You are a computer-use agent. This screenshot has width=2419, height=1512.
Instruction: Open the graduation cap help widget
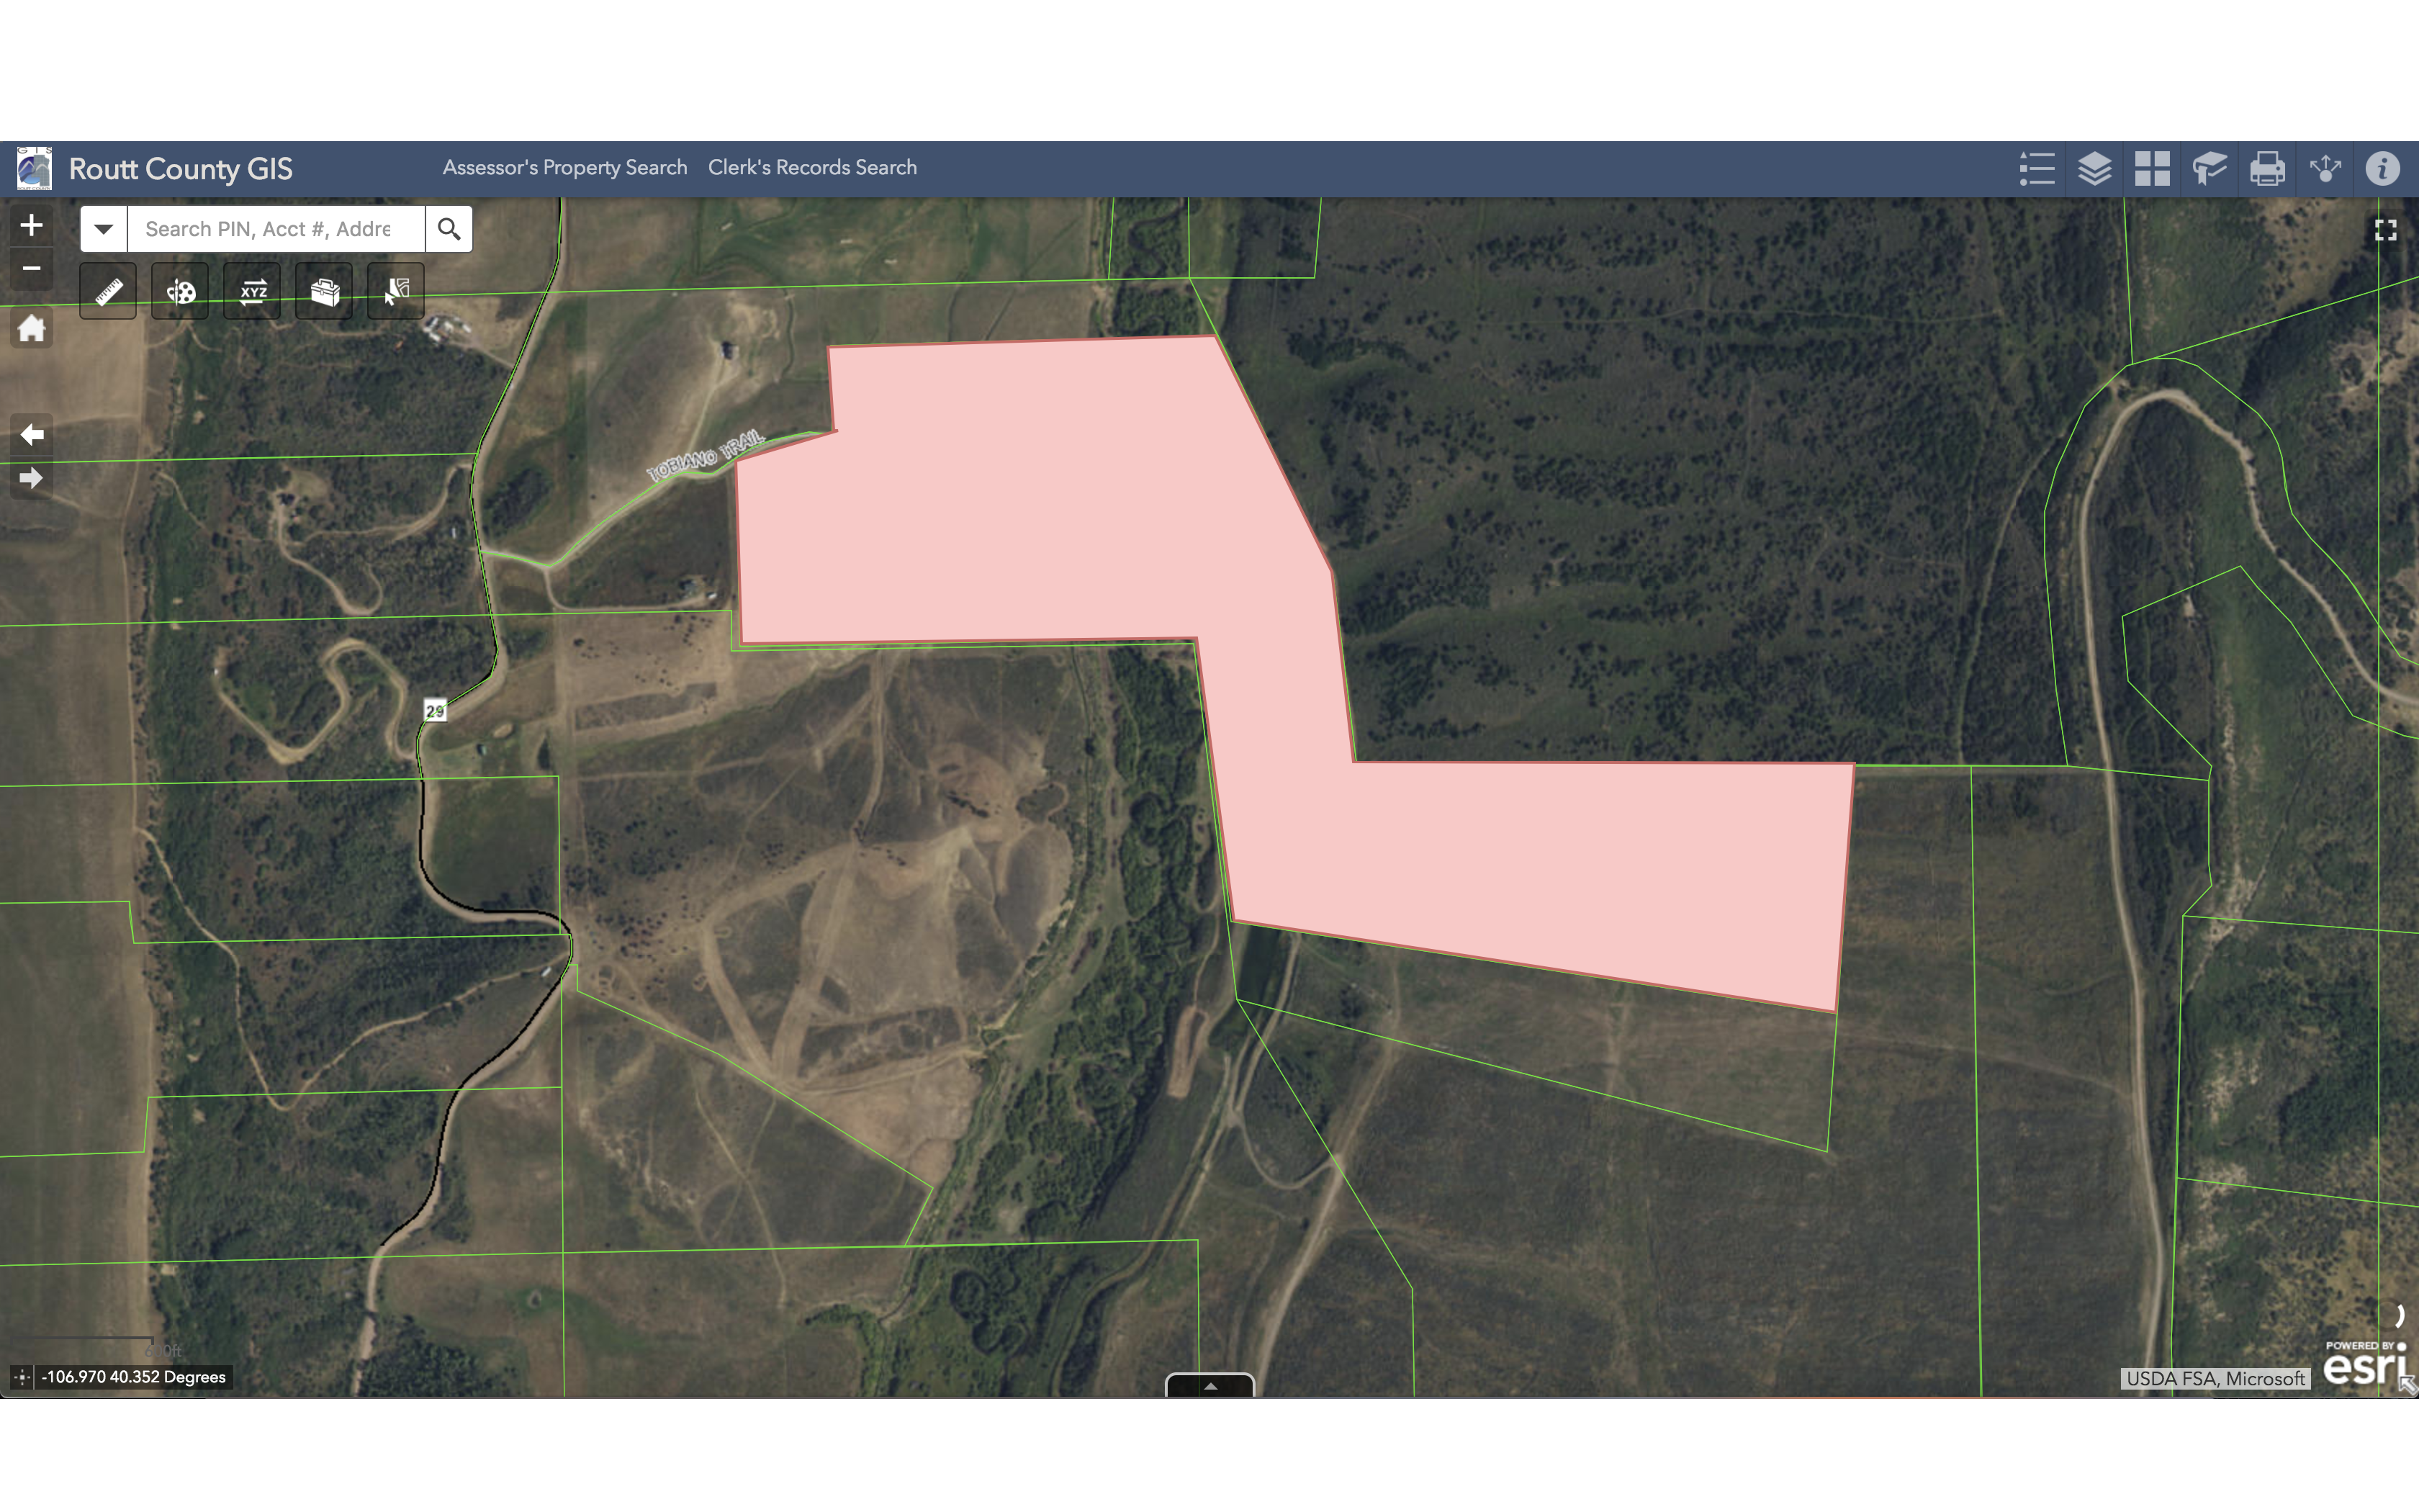click(x=2209, y=169)
